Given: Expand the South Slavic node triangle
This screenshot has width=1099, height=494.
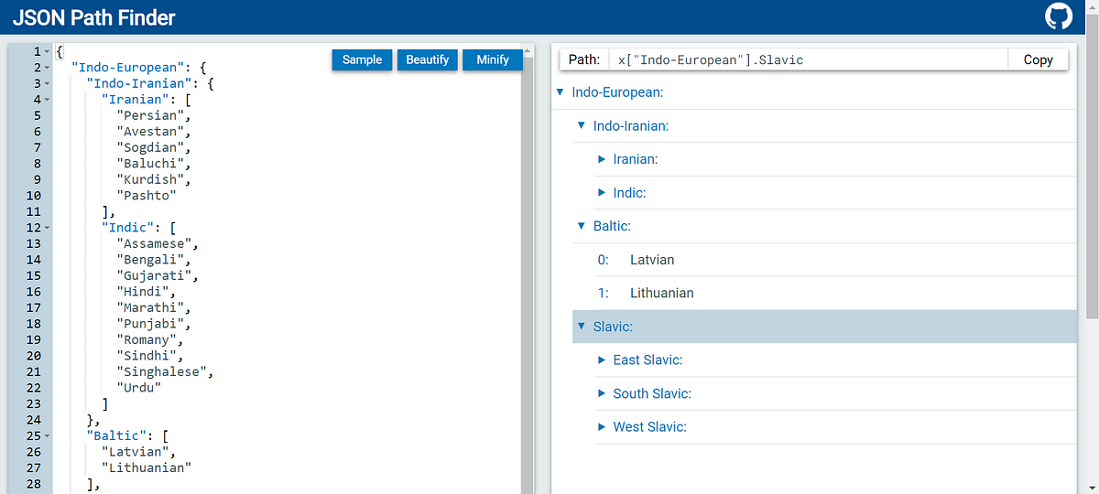Looking at the screenshot, I should [x=602, y=393].
